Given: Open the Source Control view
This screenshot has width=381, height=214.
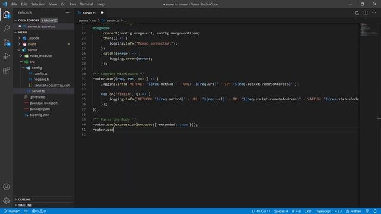Looking at the screenshot, I should tap(7, 42).
